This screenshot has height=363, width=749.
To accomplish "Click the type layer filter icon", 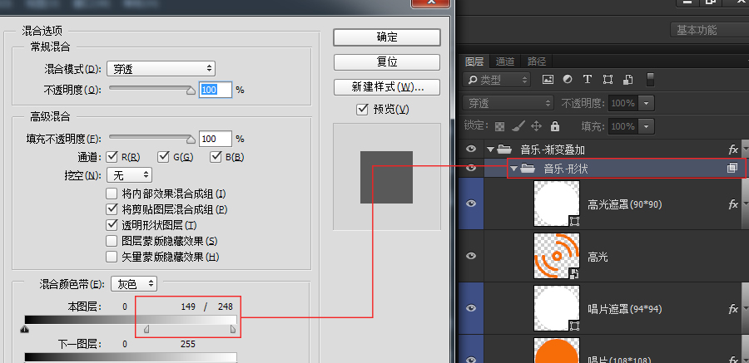I will pos(587,80).
